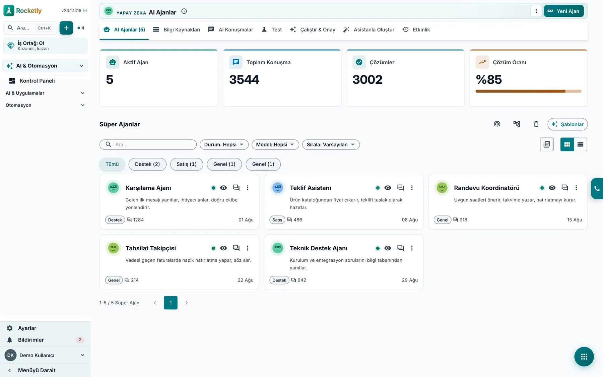Screen dimensions: 603x377
Task: Toggle eye visibility on Karşılama Ajanı card
Action: tap(223, 188)
